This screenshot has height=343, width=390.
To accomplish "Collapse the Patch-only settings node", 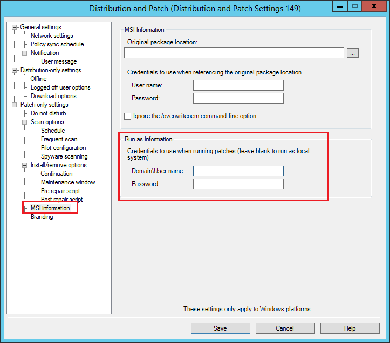I will click(x=15, y=105).
